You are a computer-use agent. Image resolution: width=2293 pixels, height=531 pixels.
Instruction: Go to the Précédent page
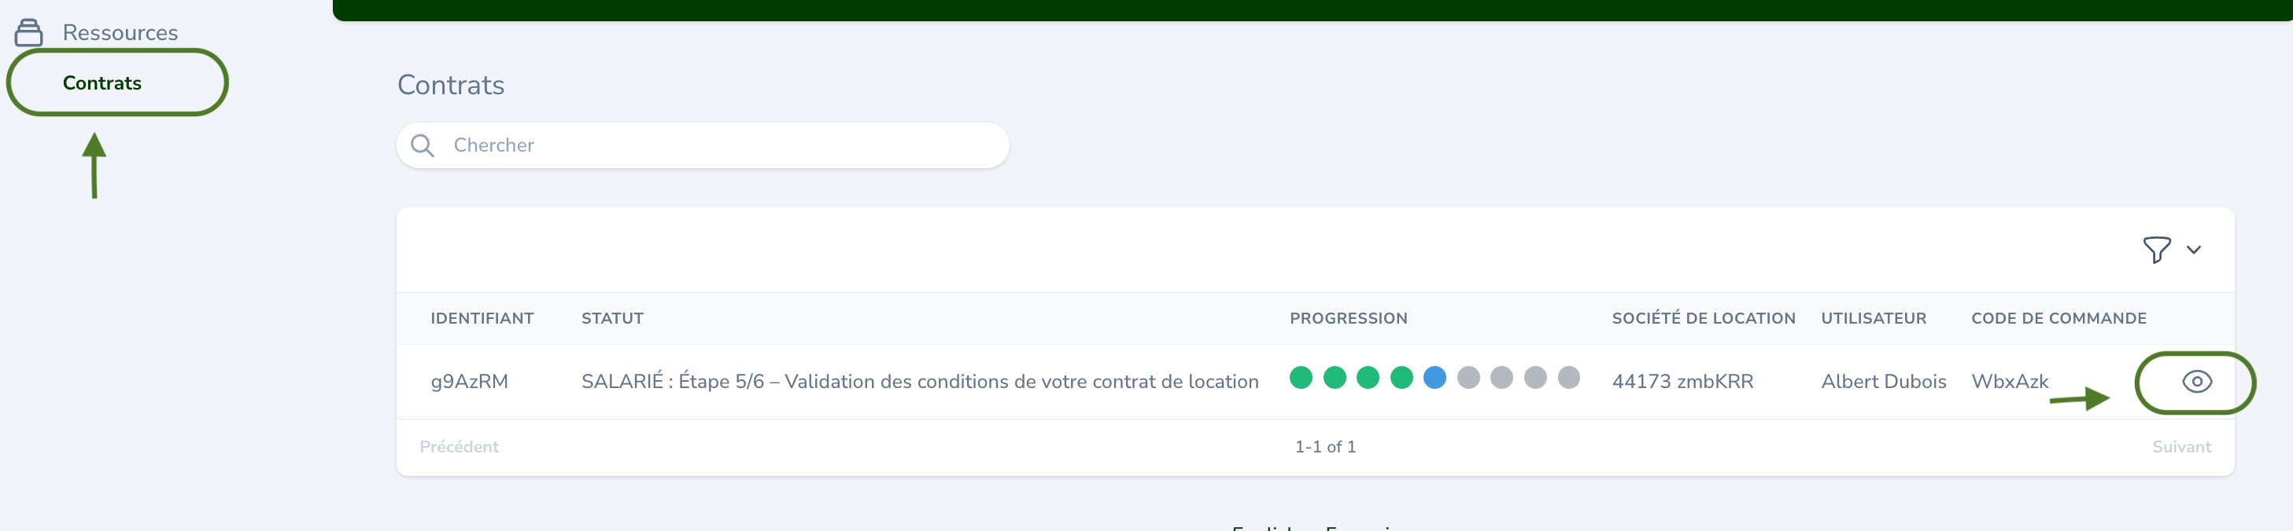pos(459,447)
